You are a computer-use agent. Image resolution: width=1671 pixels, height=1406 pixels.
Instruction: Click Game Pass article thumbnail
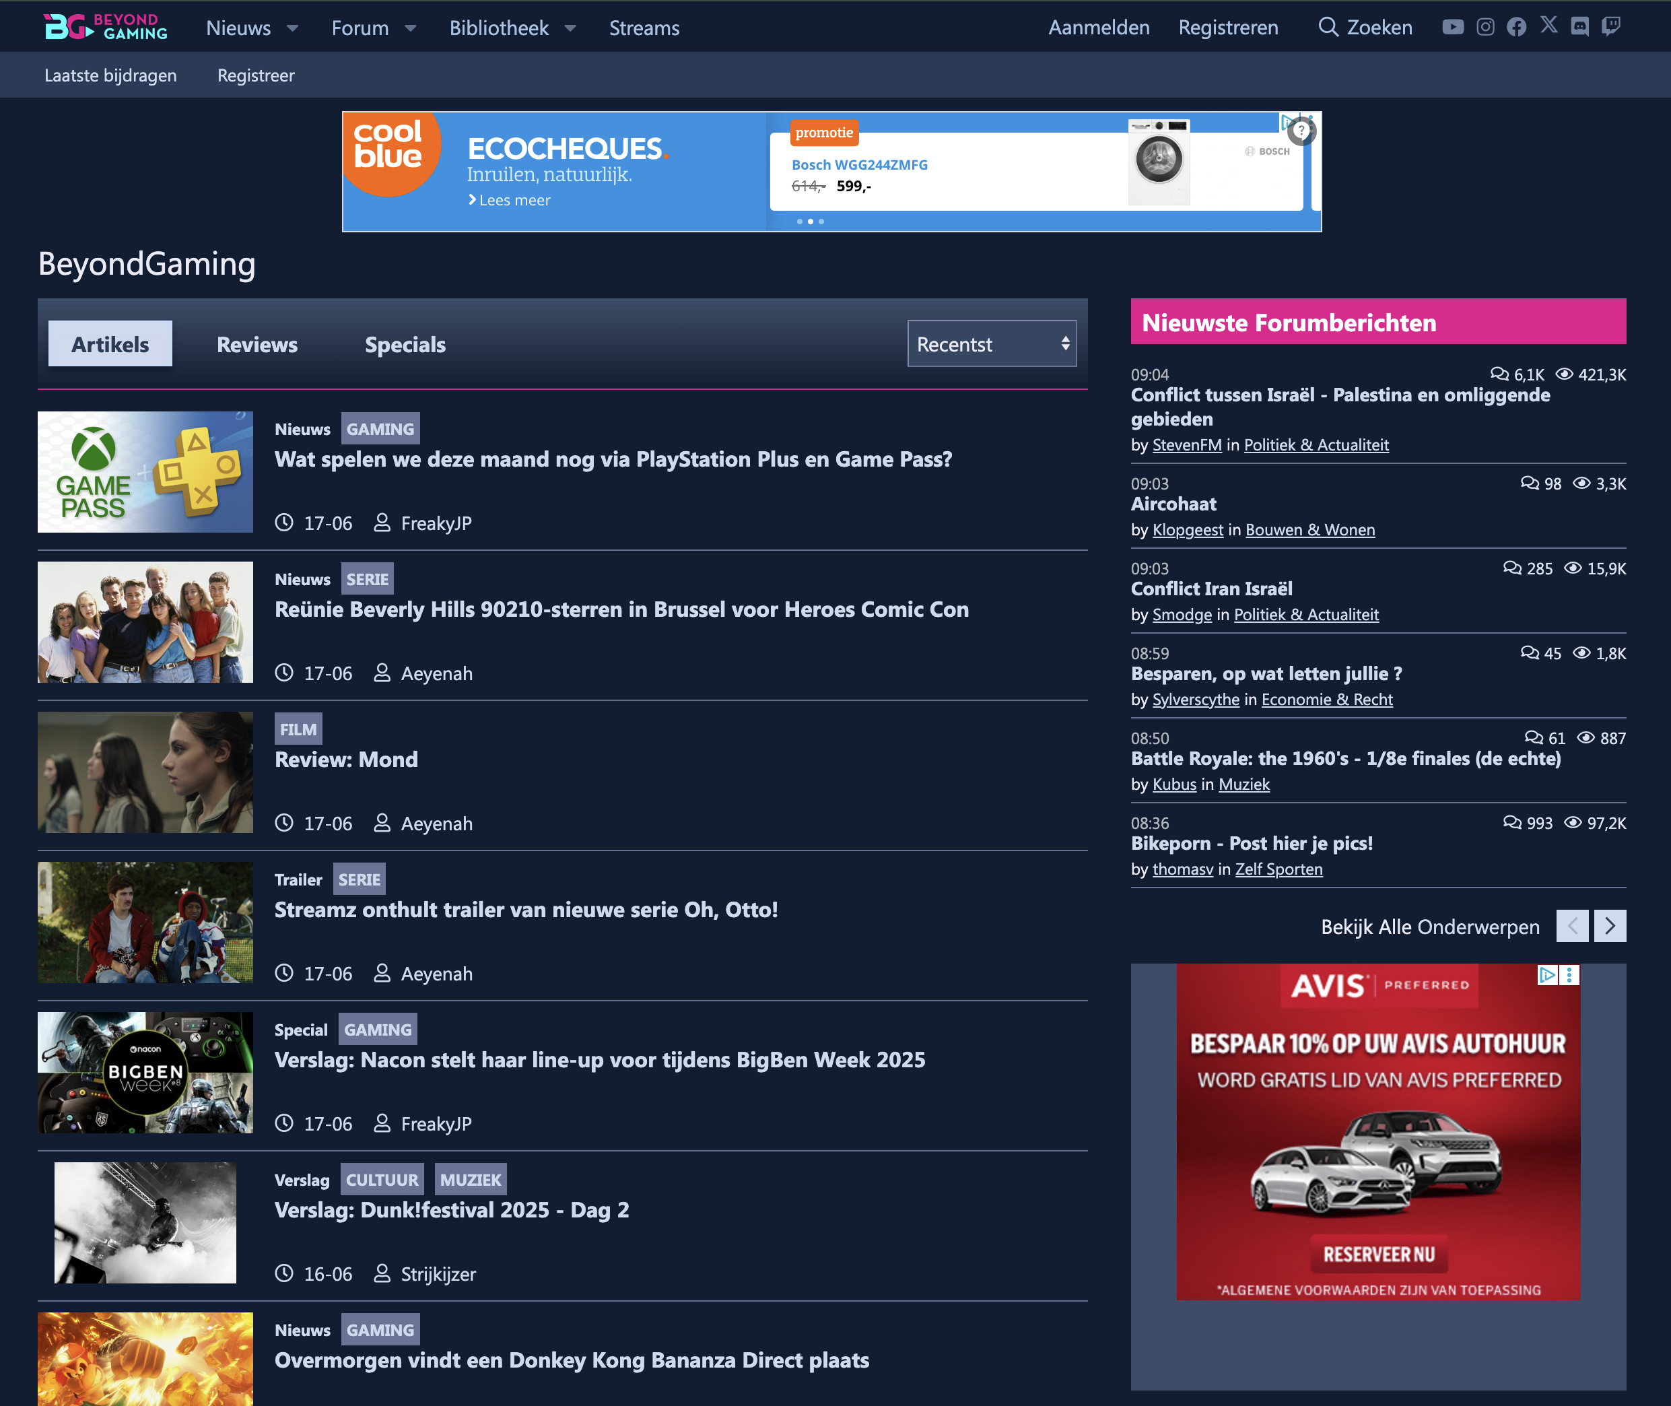145,472
